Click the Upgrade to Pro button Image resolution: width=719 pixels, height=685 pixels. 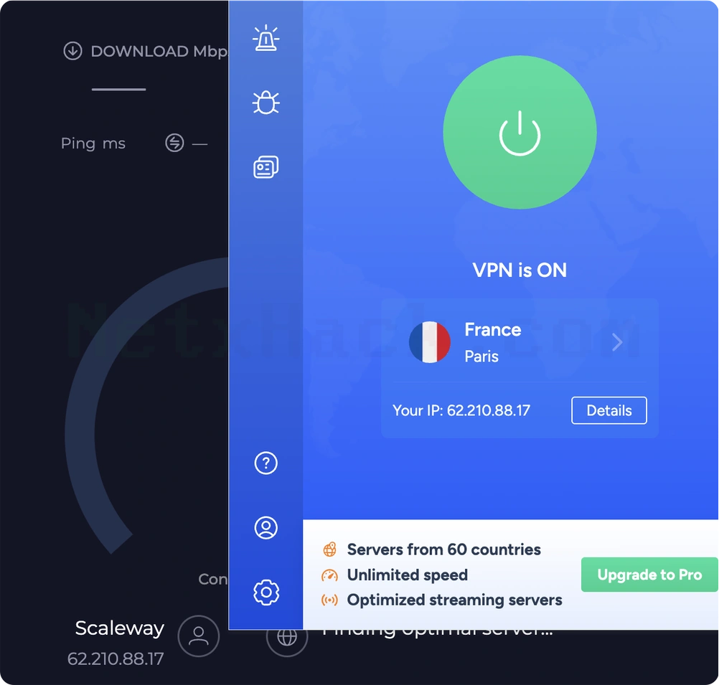649,575
